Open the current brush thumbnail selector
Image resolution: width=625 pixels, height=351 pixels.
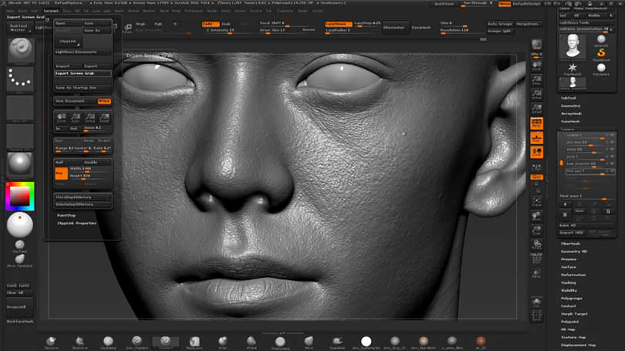[x=20, y=50]
